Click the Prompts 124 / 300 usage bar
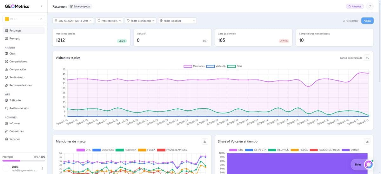 (23, 161)
